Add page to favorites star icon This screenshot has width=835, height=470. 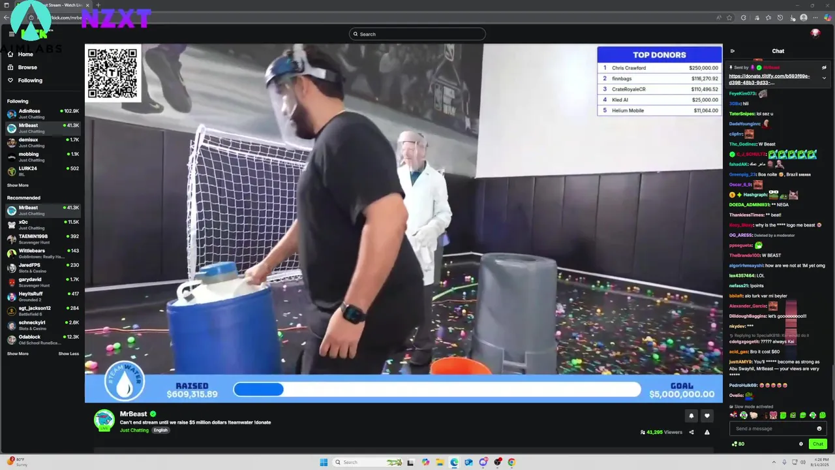tap(729, 18)
